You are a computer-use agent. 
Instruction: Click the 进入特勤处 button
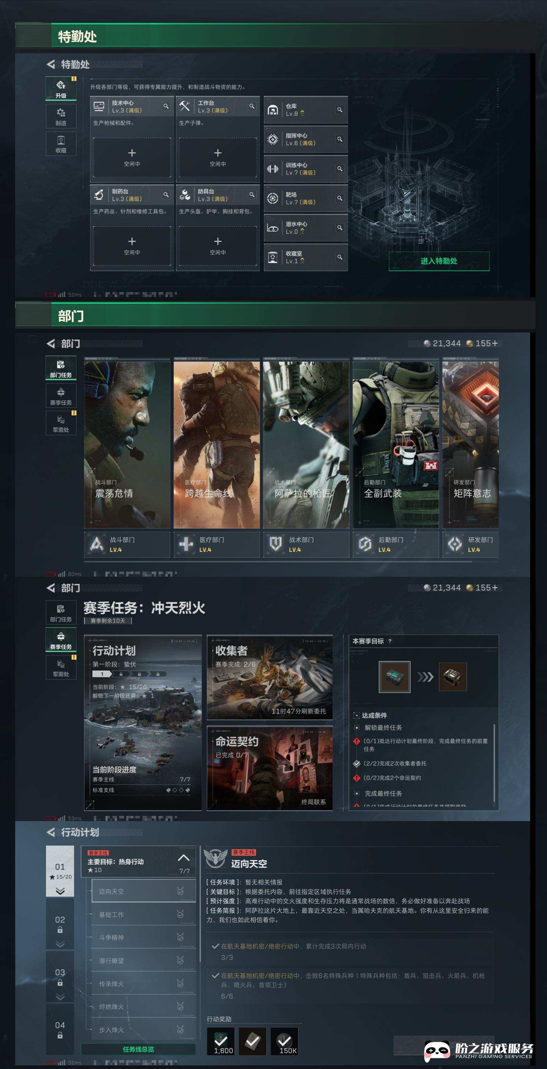coord(439,261)
